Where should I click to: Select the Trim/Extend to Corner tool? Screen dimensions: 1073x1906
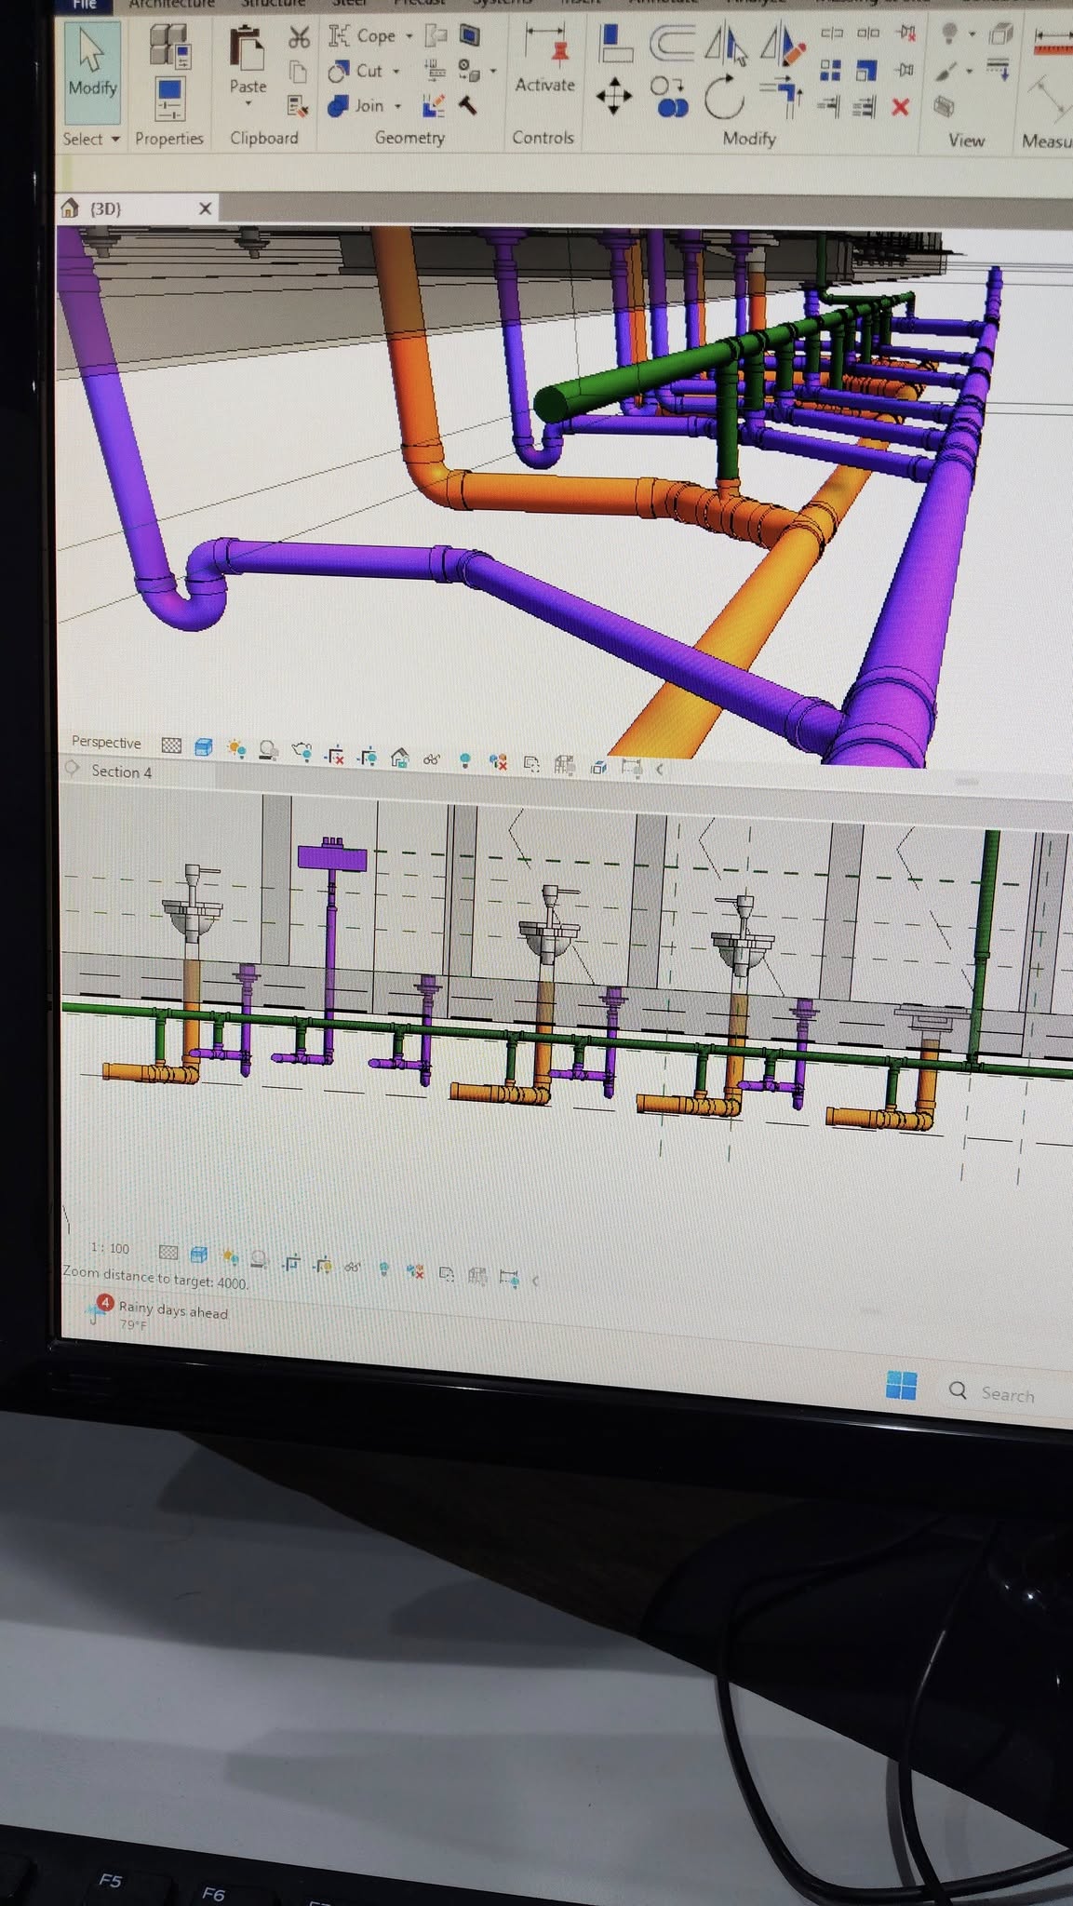click(x=782, y=97)
